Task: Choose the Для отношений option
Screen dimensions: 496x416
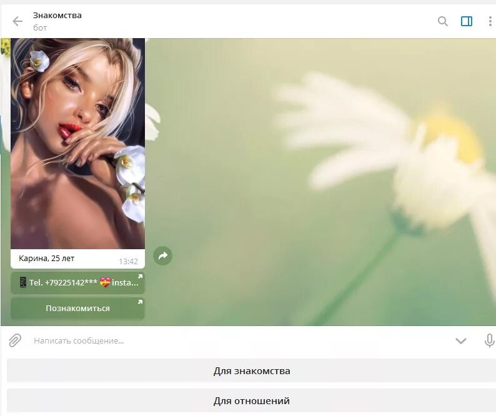Action: point(252,401)
